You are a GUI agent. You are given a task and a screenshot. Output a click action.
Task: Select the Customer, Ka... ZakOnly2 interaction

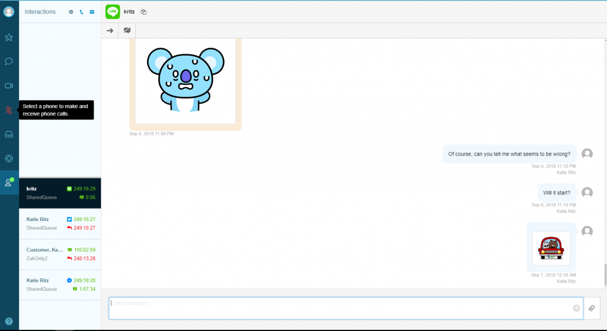[x=60, y=254]
